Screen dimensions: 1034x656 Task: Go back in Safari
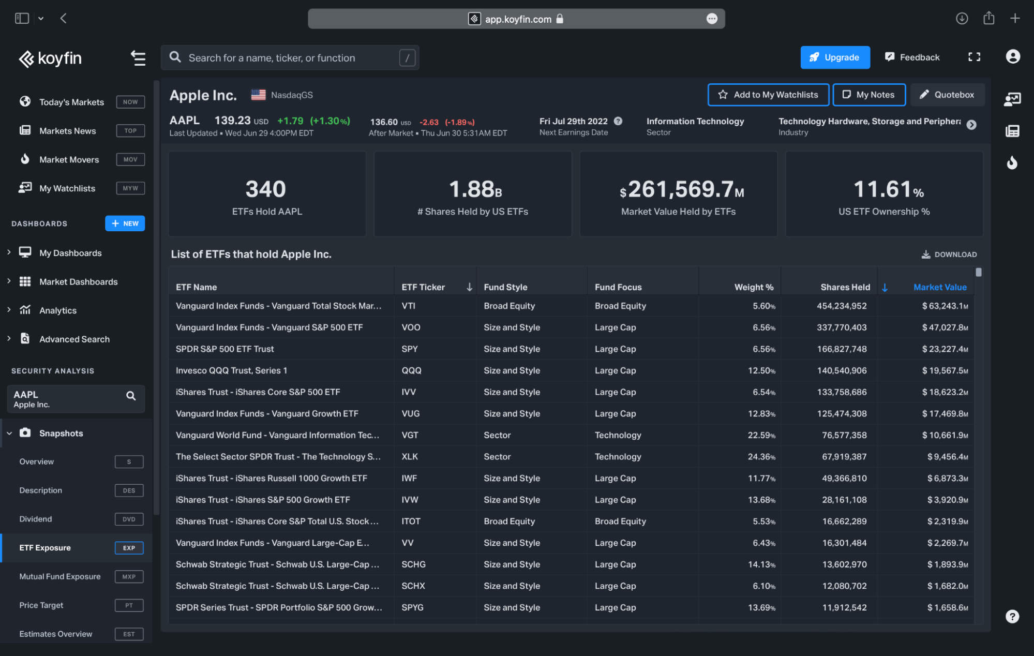63,19
